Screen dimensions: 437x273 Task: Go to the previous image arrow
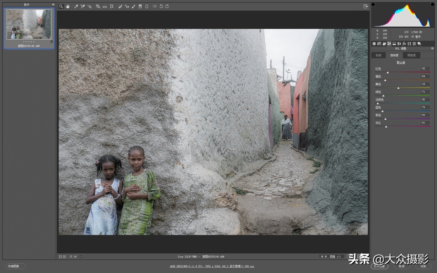(322, 256)
